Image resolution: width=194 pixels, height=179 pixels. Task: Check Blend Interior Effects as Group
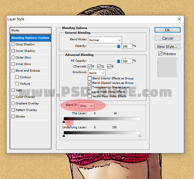click(x=90, y=78)
